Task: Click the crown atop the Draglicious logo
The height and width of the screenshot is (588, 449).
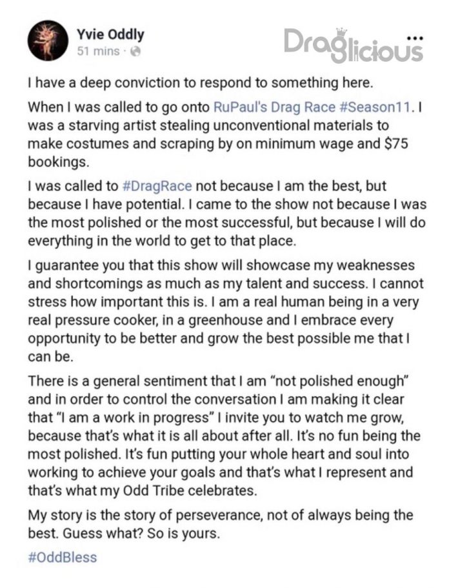Action: pos(341,31)
